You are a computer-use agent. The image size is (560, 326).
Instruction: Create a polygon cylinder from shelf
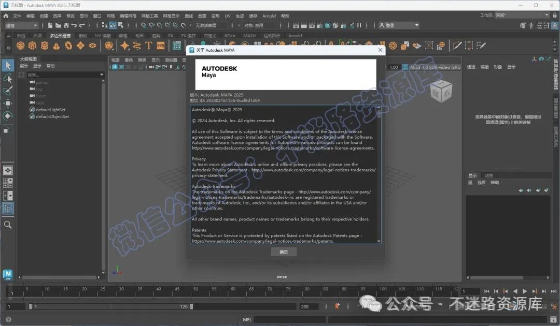click(x=44, y=46)
